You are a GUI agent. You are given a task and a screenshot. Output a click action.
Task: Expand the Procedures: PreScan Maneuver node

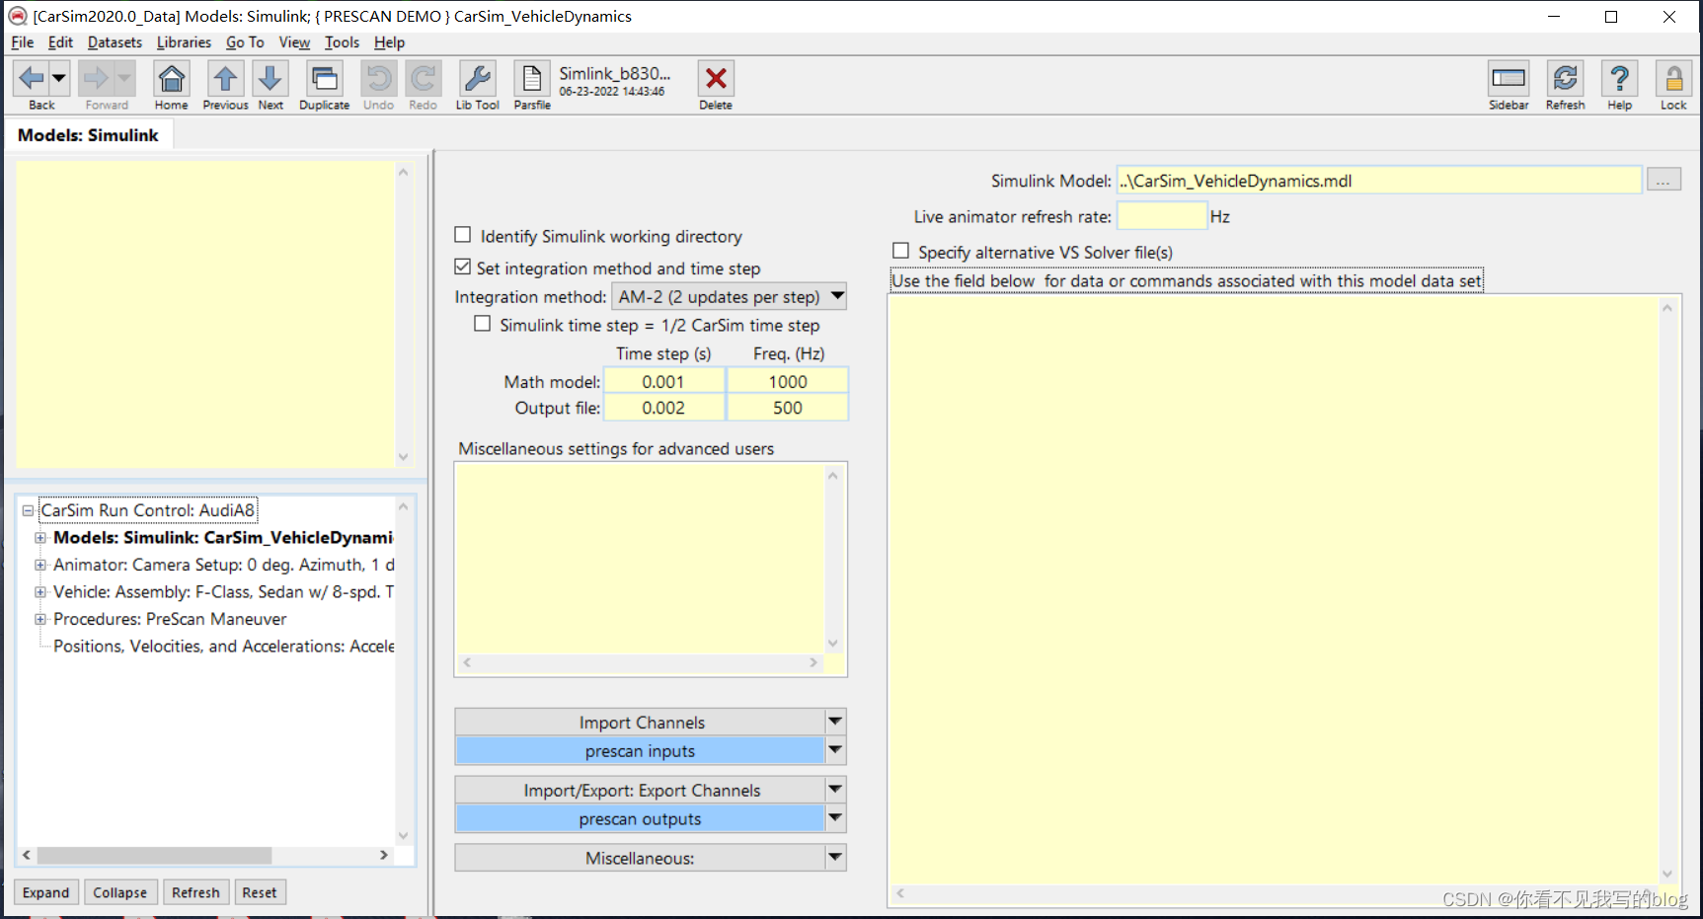coord(40,619)
